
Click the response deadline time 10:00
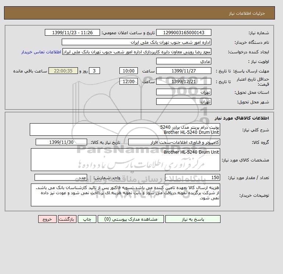[x=129, y=71]
